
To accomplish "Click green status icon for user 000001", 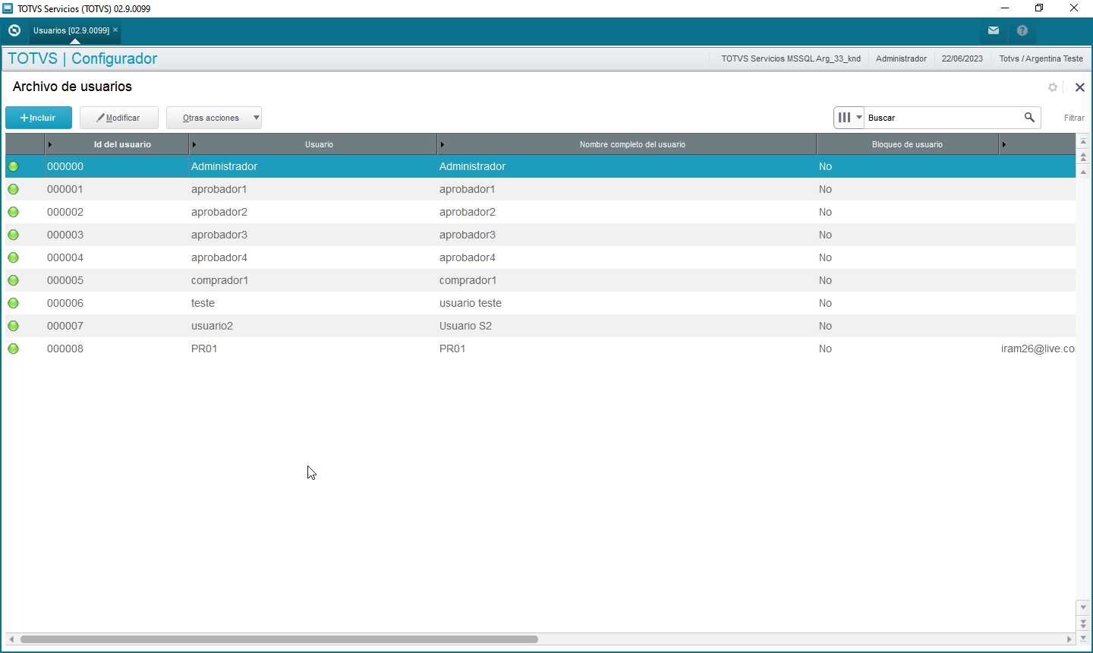I will (x=13, y=189).
